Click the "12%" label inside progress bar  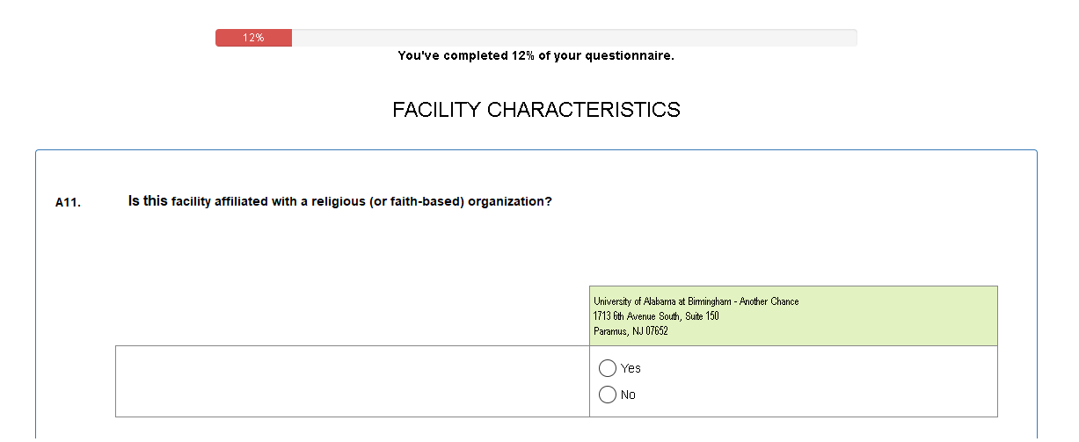(254, 38)
